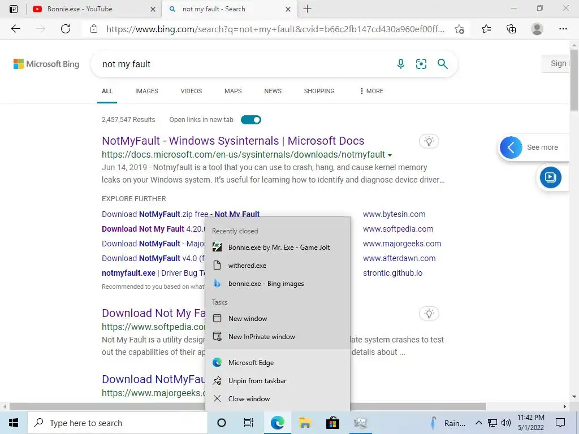The height and width of the screenshot is (434, 579).
Task: Select the SHOPPING search tab
Action: (319, 91)
